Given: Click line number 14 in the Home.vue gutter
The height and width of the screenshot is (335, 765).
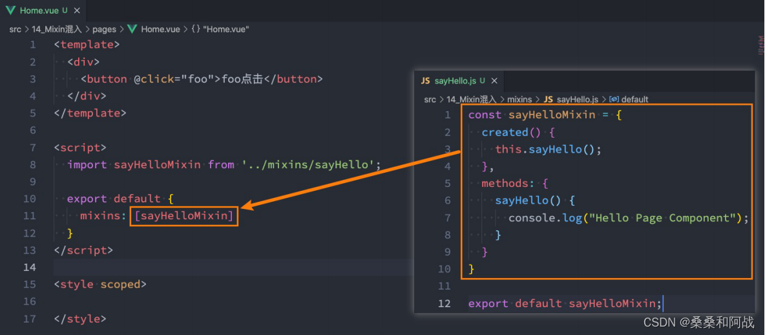Looking at the screenshot, I should (30, 267).
